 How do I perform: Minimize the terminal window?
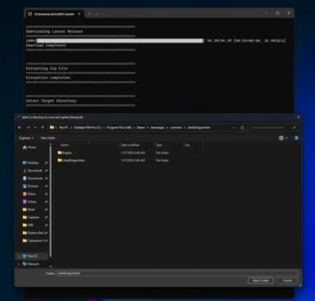pyautogui.click(x=266, y=13)
